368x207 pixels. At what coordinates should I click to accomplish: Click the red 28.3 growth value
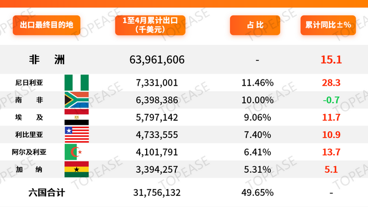331,83
